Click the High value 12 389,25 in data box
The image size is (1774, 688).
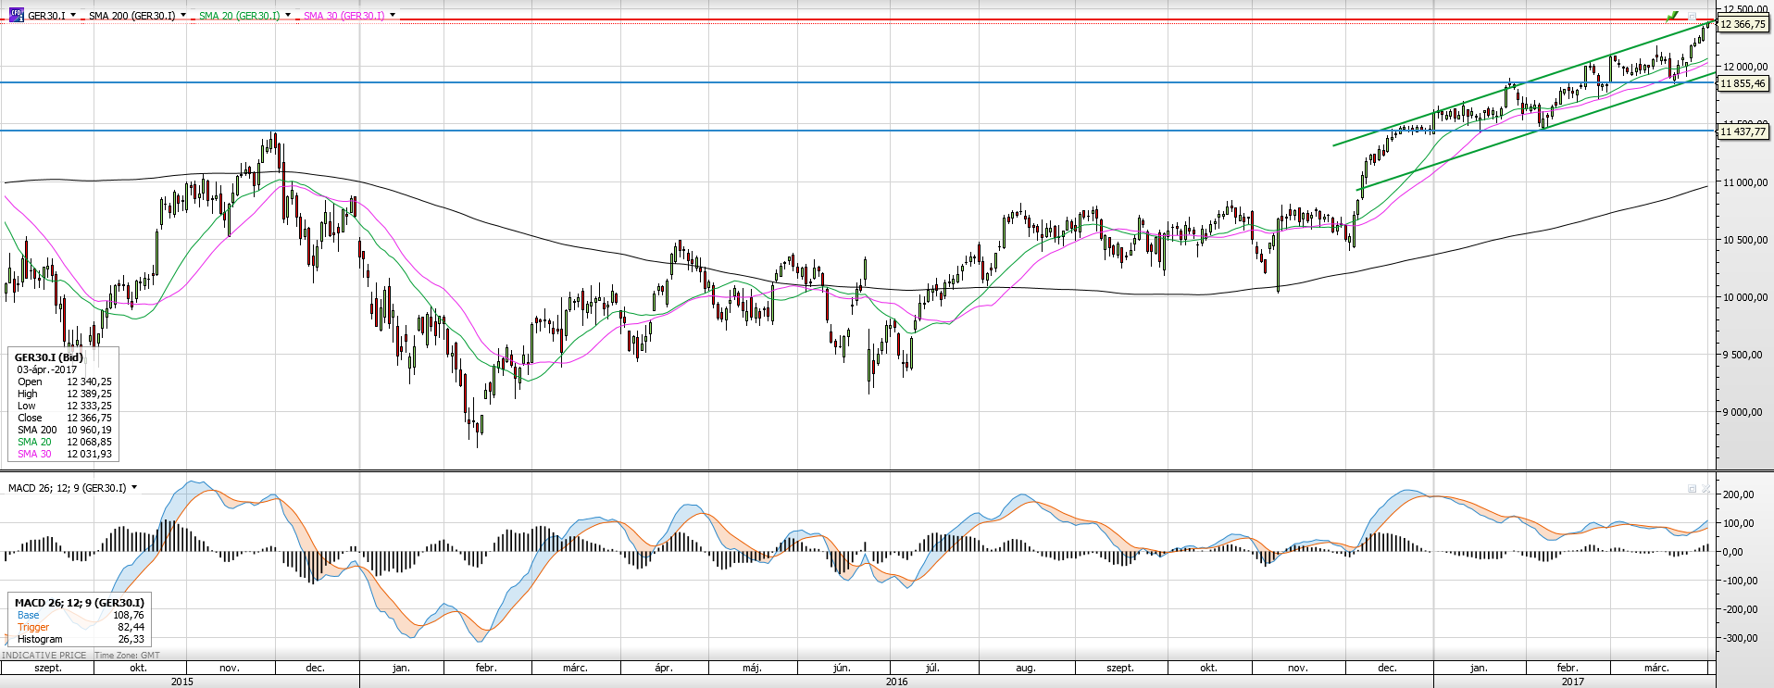click(x=89, y=394)
